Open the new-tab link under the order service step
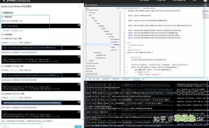 (13, 43)
